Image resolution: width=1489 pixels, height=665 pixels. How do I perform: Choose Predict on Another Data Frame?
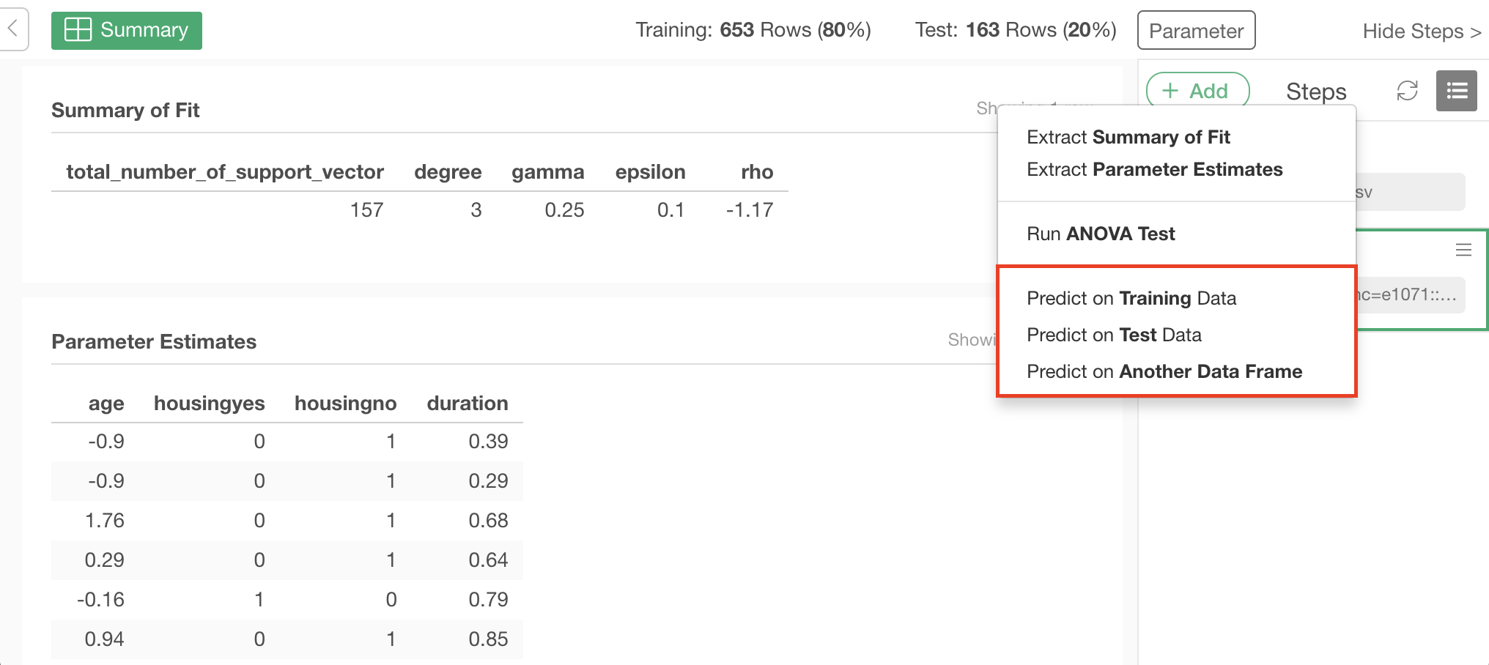pos(1164,371)
